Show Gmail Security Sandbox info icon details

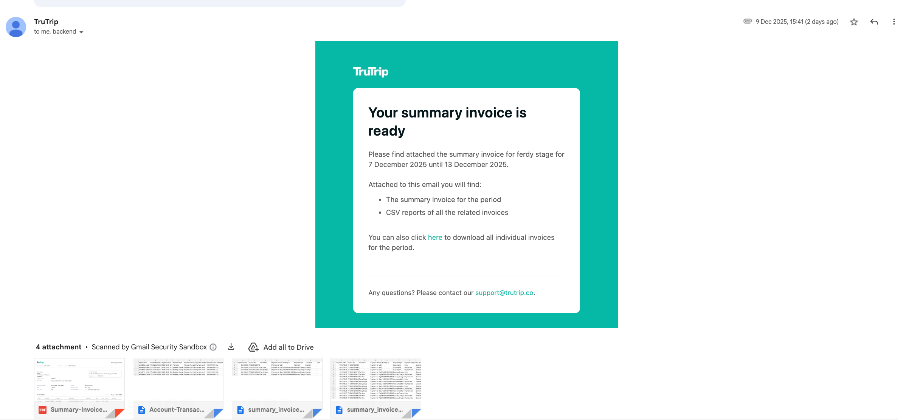coord(213,347)
